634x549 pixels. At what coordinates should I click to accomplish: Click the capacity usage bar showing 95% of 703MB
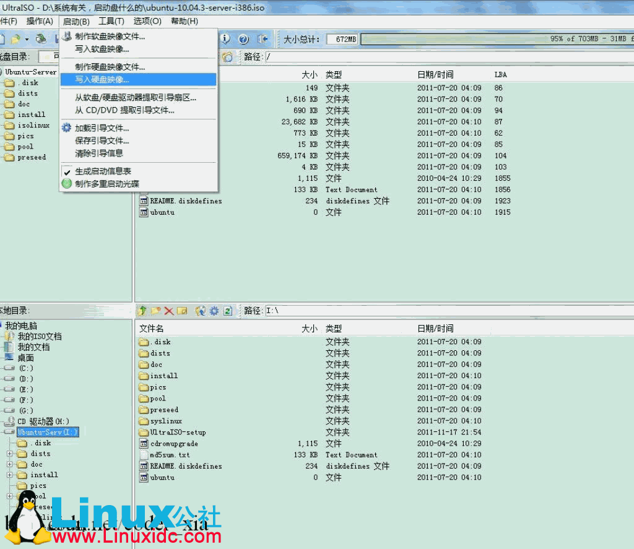pos(497,39)
